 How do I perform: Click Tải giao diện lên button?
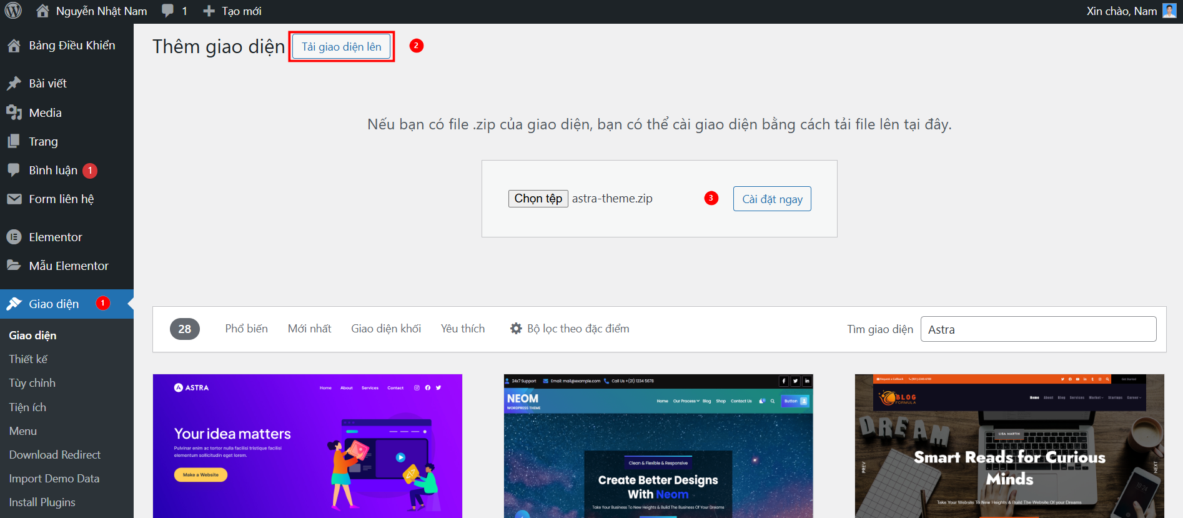tap(342, 47)
